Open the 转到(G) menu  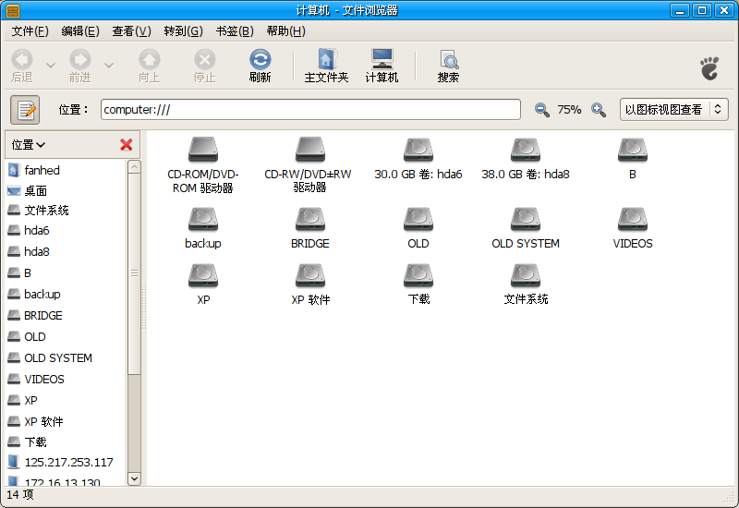[x=183, y=31]
